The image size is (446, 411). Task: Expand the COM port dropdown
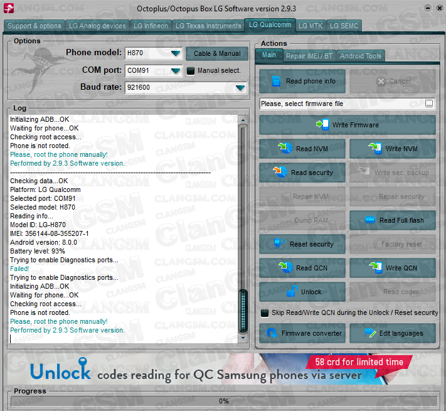[x=176, y=70]
